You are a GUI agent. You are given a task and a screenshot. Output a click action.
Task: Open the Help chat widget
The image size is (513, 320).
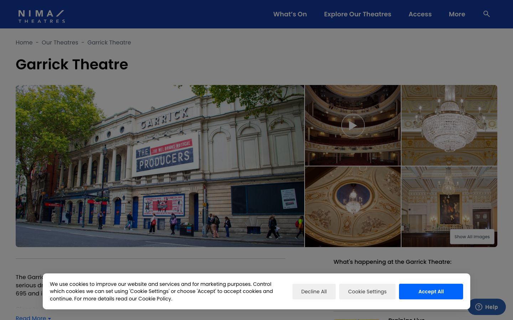click(x=487, y=307)
